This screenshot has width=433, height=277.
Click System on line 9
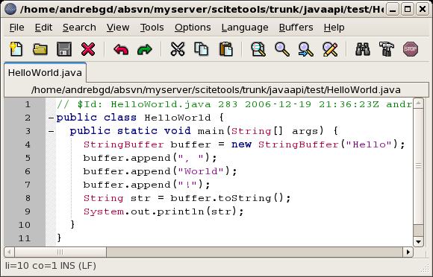[x=104, y=211]
